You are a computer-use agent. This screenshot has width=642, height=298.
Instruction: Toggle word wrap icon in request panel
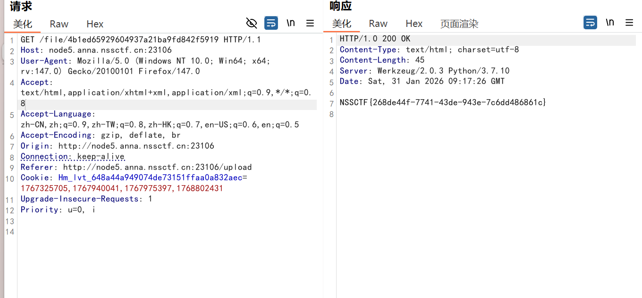[271, 23]
